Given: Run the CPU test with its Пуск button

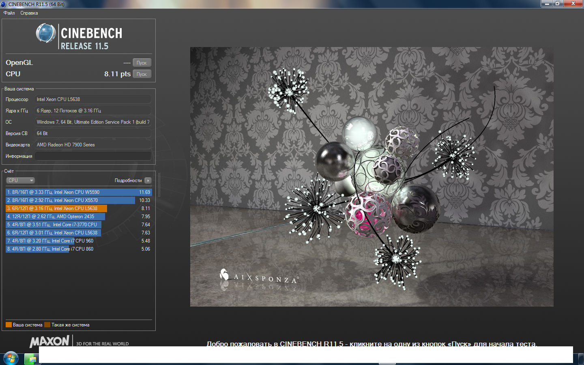Looking at the screenshot, I should (x=142, y=74).
